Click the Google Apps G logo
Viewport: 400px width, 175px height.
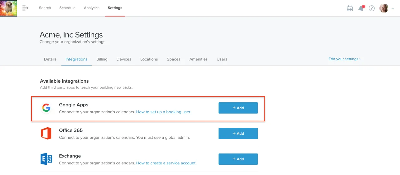pos(46,108)
